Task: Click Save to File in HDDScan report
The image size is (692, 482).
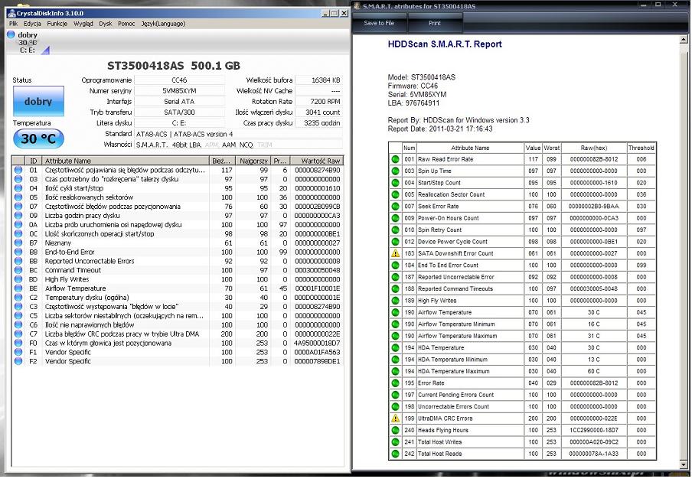Action: (x=379, y=23)
